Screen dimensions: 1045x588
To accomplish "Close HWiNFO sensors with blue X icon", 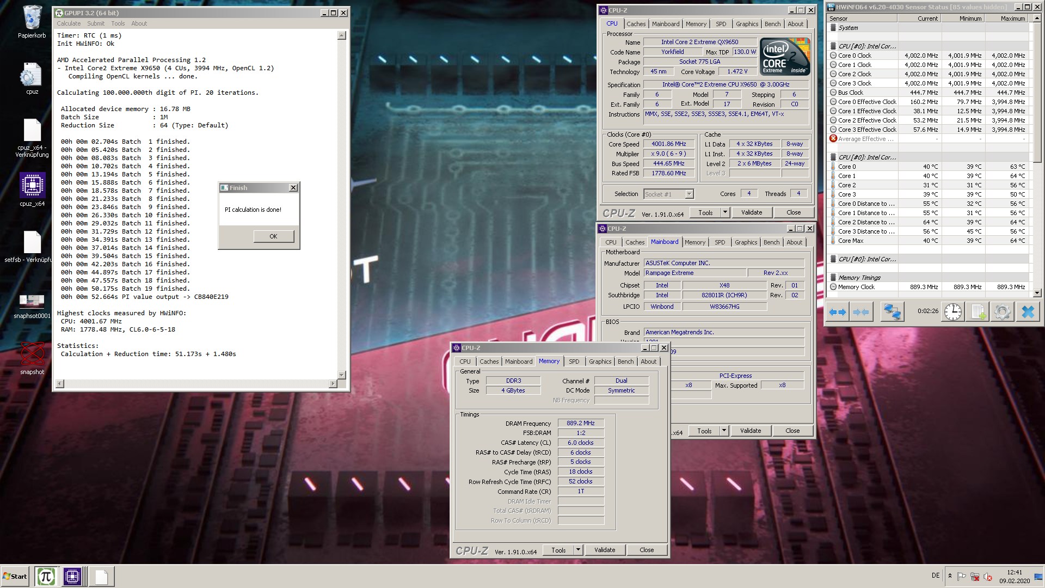I will coord(1028,312).
